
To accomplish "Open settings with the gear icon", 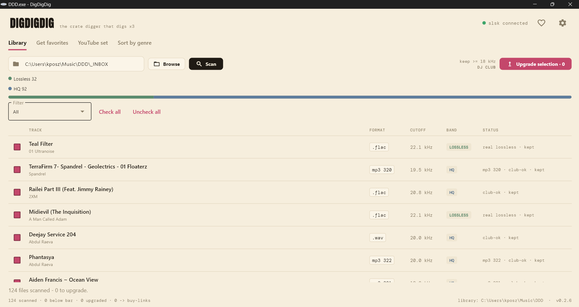I will click(562, 23).
